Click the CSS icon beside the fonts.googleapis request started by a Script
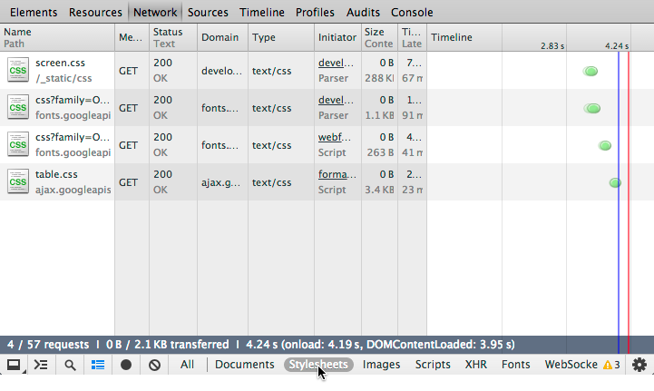Viewport: 654px width, 391px height. pyautogui.click(x=18, y=144)
